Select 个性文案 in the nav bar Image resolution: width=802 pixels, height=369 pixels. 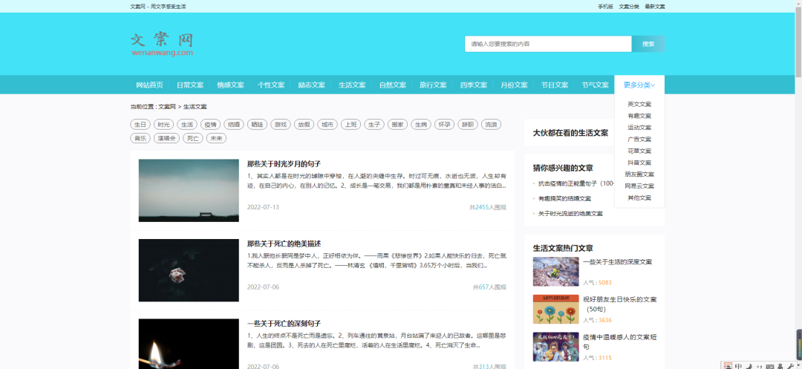pyautogui.click(x=271, y=85)
